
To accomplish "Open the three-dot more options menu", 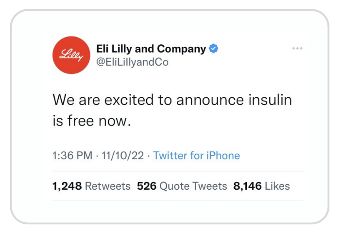I will click(x=297, y=48).
